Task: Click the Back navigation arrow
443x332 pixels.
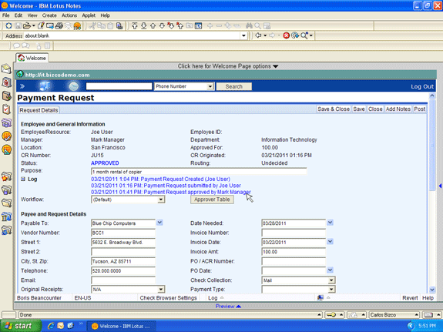Action: click(258, 35)
